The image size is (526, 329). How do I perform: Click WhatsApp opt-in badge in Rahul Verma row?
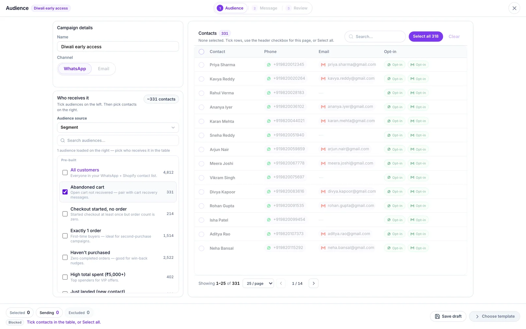[x=395, y=93]
